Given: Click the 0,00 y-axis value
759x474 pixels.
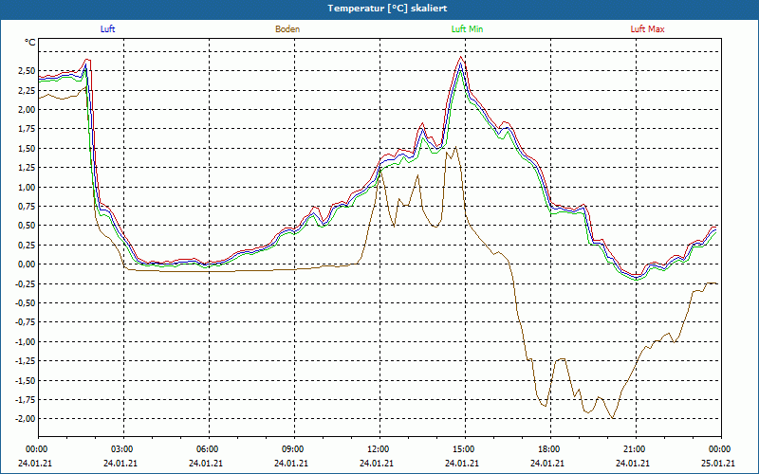Looking at the screenshot, I should click(28, 264).
